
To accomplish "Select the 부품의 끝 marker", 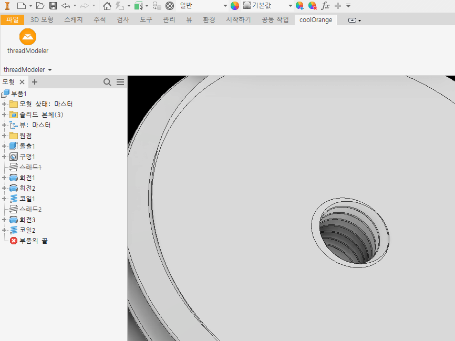I will tap(33, 241).
